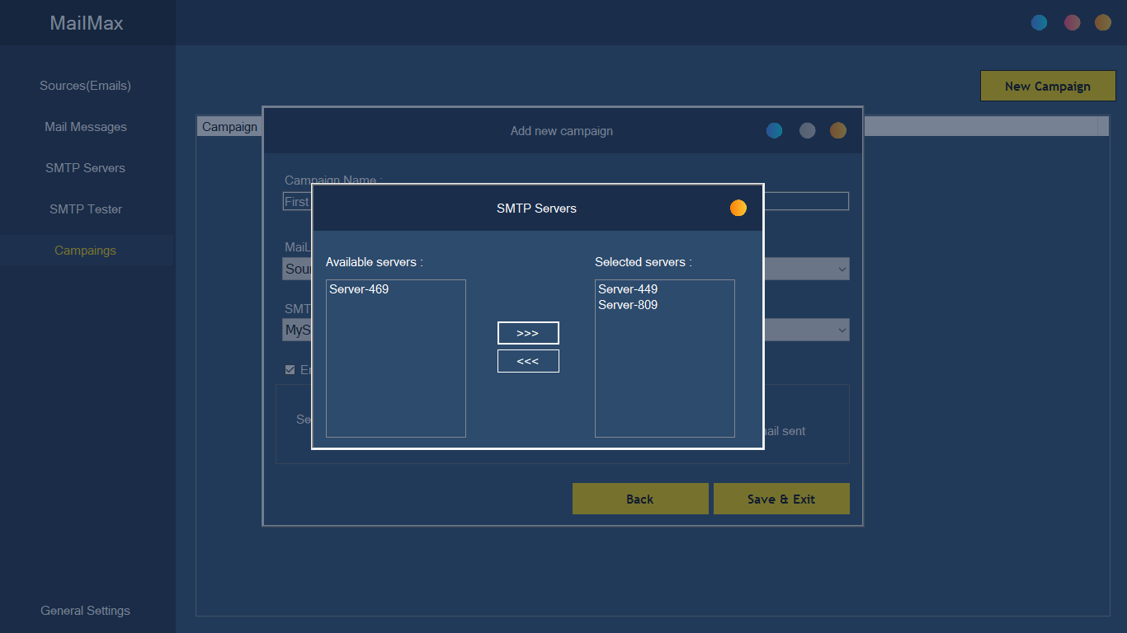Click the MailMax logo in top-left corner
Viewport: 1127px width, 633px height.
tap(86, 22)
